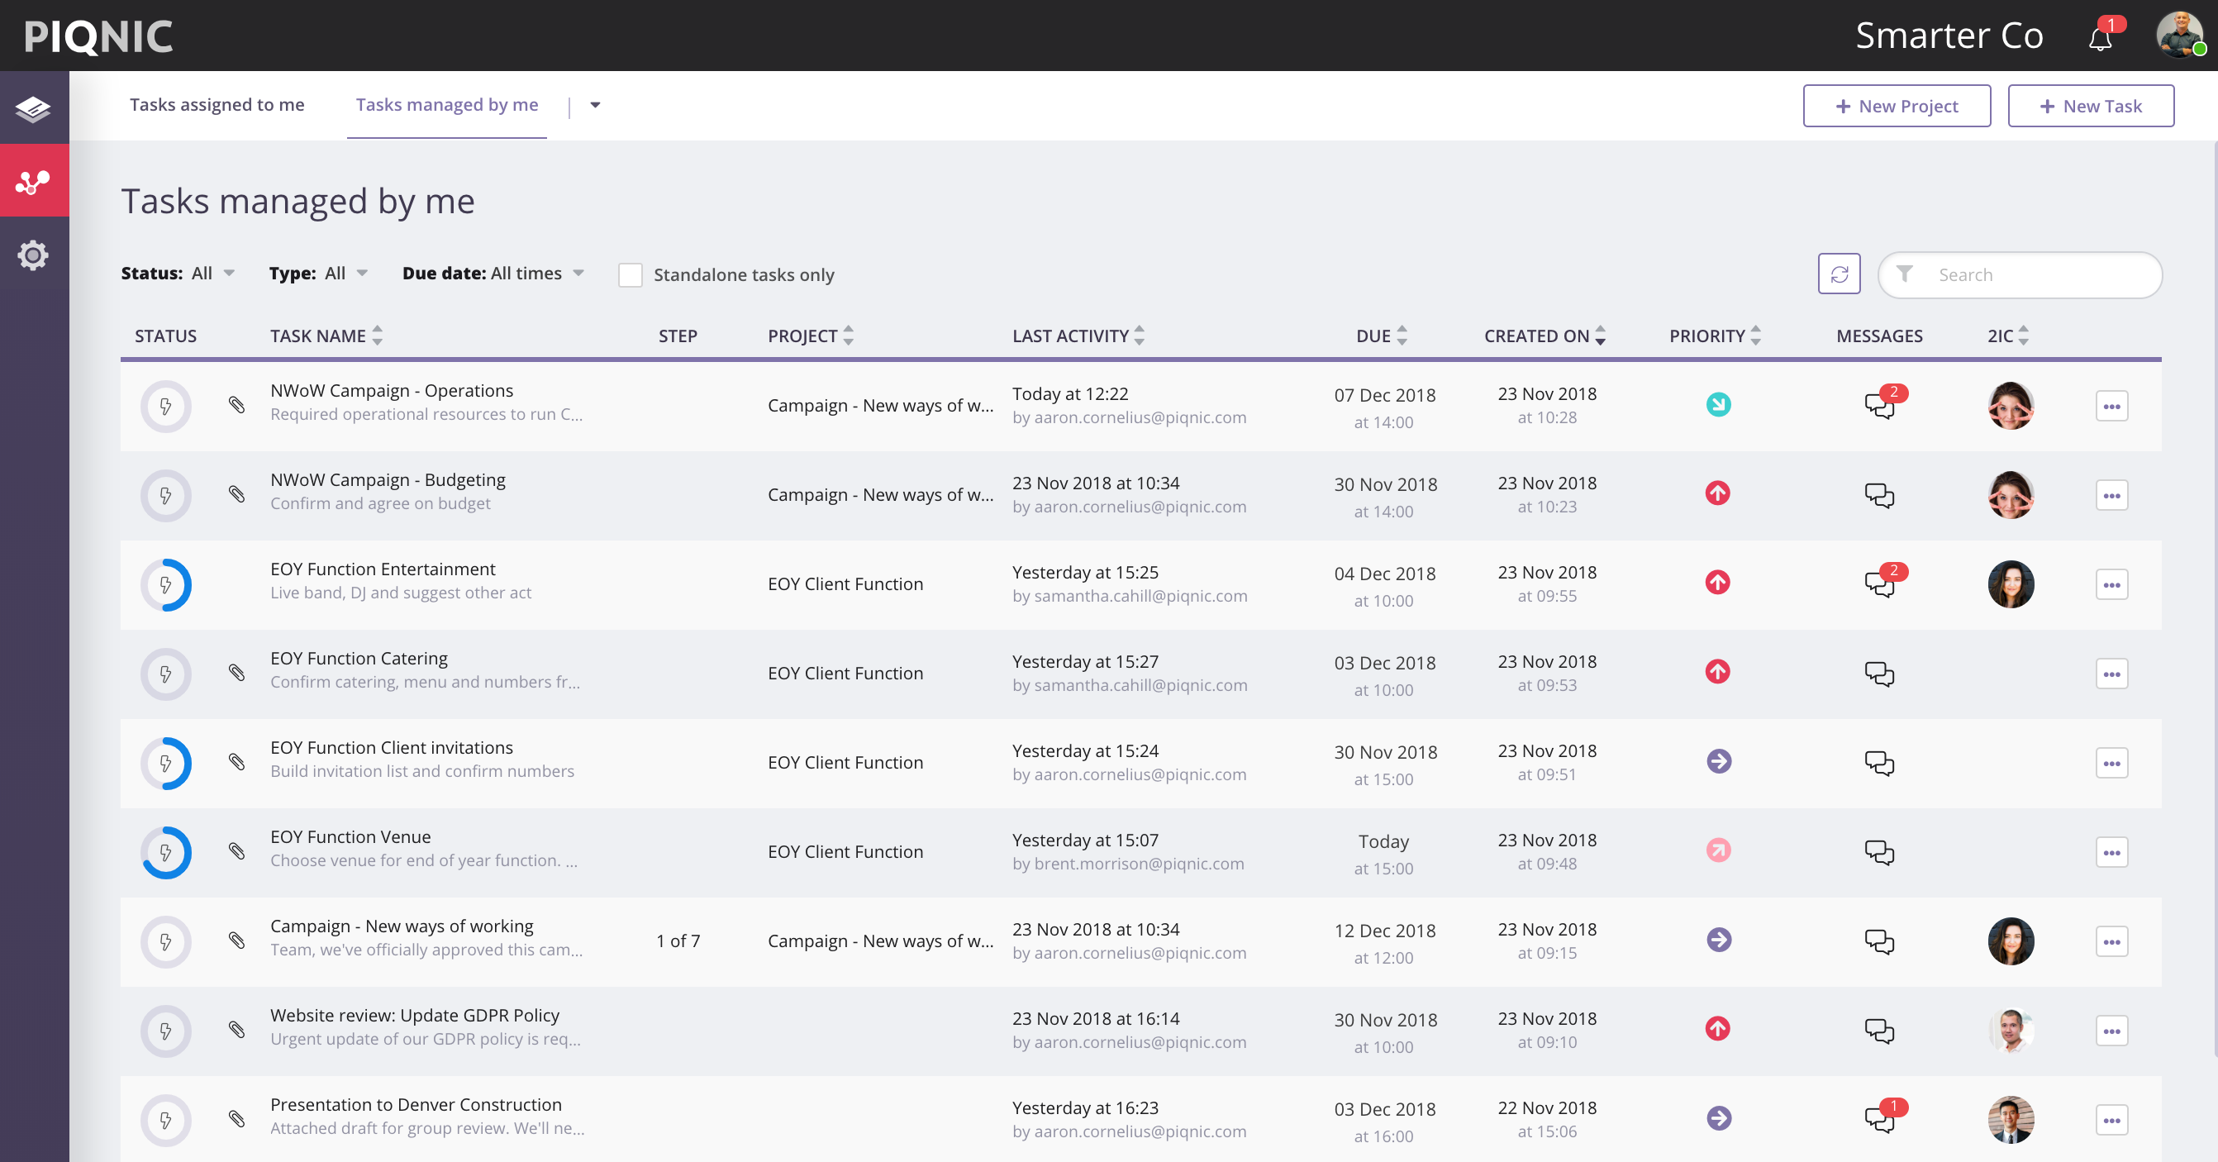Click status circle of EOY Function Entertainment
The image size is (2218, 1162).
(165, 585)
